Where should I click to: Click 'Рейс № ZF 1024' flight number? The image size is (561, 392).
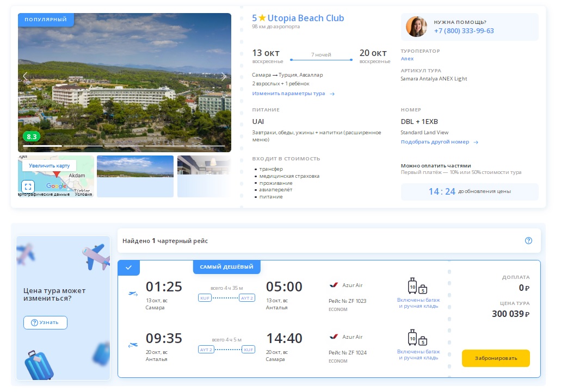pos(347,352)
